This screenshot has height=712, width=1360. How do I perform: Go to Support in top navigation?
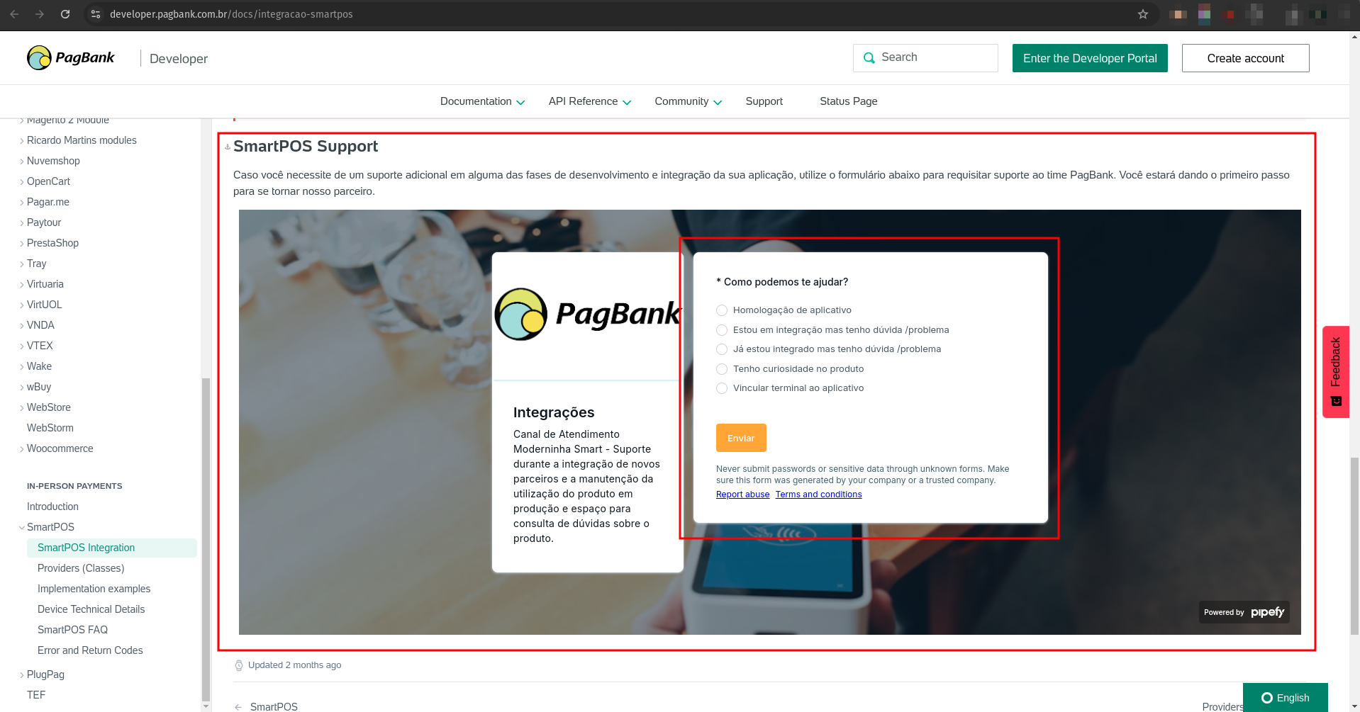764,101
